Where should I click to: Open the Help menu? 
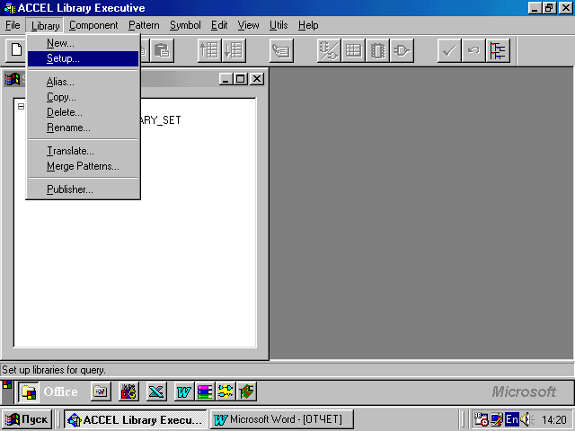308,25
